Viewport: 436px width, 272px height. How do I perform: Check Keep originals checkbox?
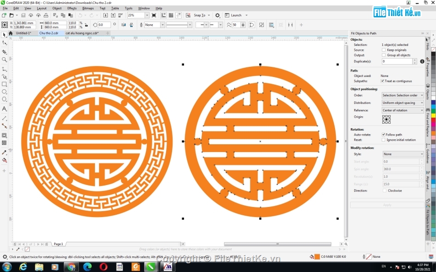pos(383,50)
